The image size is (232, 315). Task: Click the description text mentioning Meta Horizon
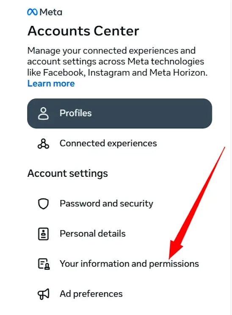pyautogui.click(x=117, y=61)
